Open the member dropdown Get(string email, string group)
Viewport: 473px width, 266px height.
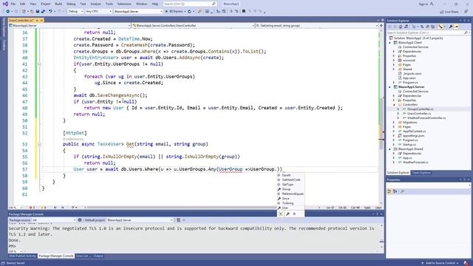pyautogui.click(x=317, y=26)
